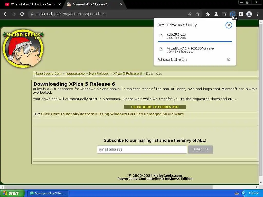This screenshot has height=197, width=263.
Task: Open XPize 5 Release 6 breadcrumb
Action: [127, 74]
